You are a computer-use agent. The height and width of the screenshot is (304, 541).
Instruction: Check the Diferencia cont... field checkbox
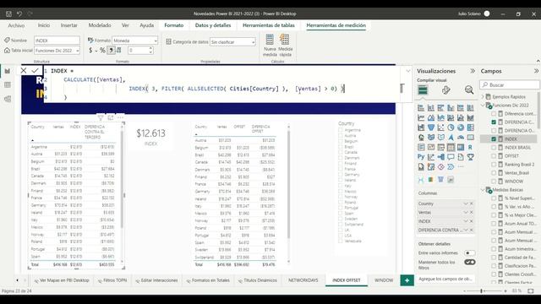[x=494, y=114]
